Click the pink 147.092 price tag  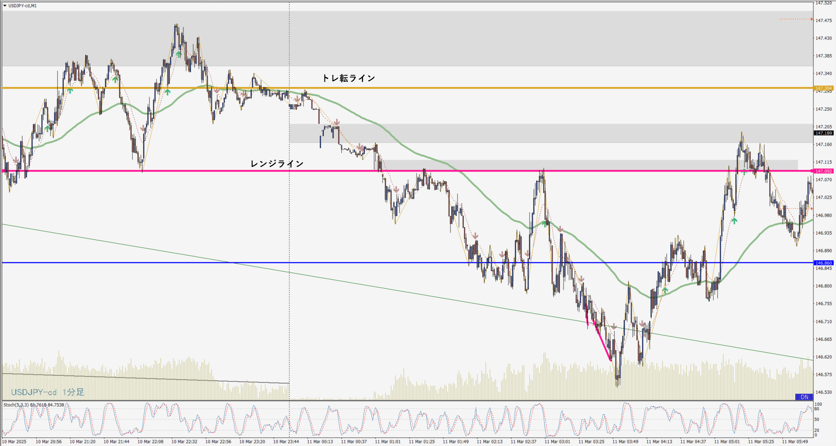[824, 171]
